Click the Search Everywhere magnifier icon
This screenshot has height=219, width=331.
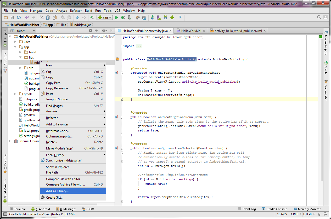click(319, 17)
